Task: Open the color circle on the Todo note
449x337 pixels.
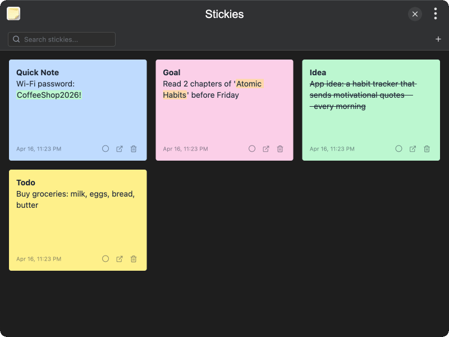Action: click(x=106, y=259)
